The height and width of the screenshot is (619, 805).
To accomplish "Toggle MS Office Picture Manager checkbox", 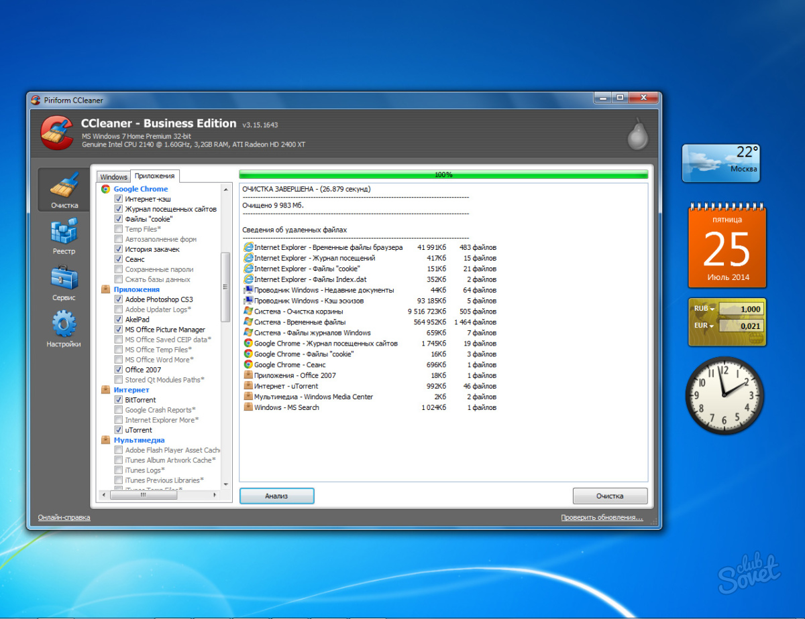I will tap(119, 330).
